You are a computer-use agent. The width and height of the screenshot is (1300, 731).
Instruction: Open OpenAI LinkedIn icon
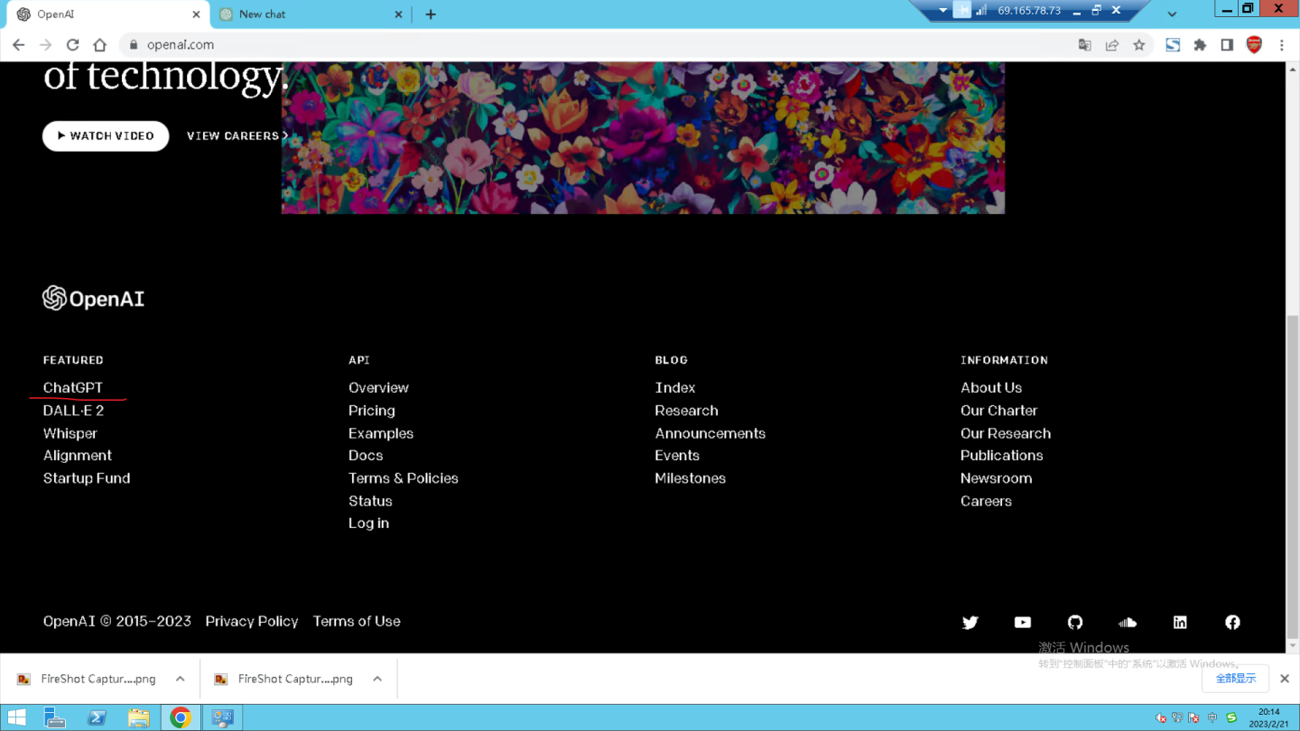1180,622
